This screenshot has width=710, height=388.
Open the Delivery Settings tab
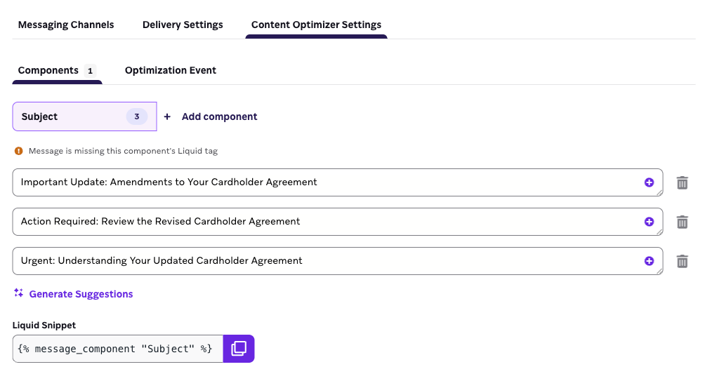pos(183,25)
